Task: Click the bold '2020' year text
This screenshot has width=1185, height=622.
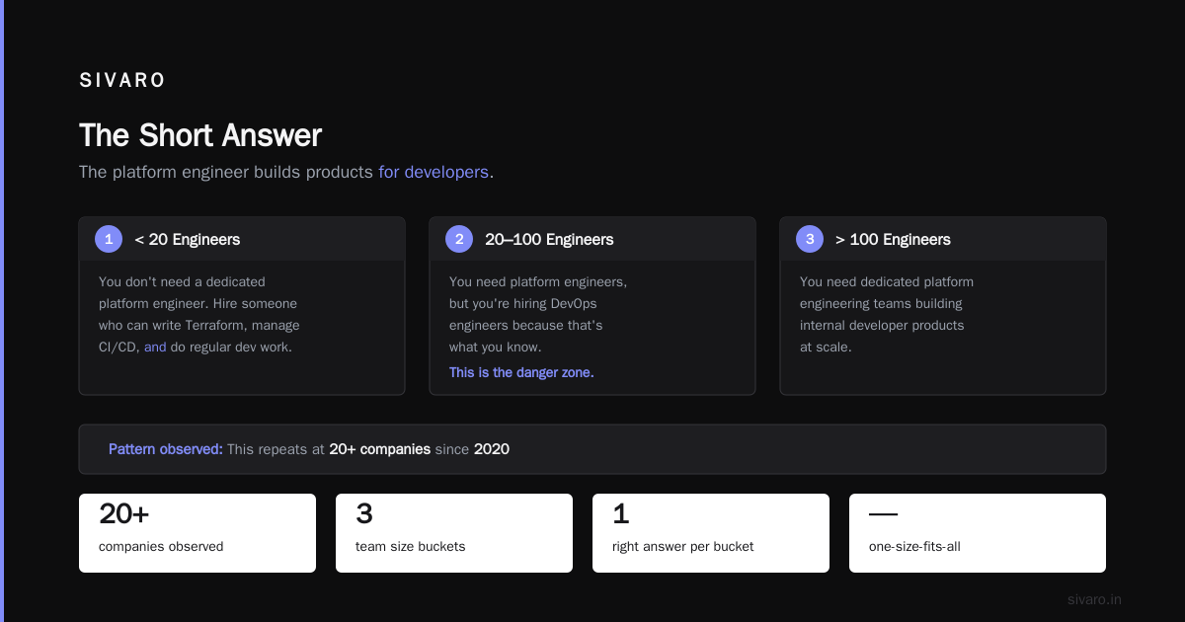Action: coord(492,449)
